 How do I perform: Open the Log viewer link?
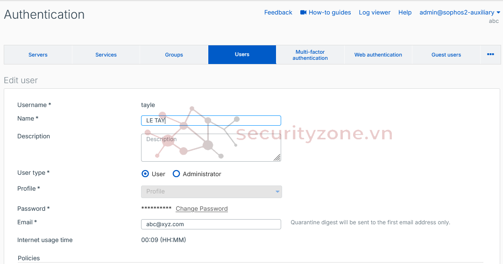pos(375,13)
